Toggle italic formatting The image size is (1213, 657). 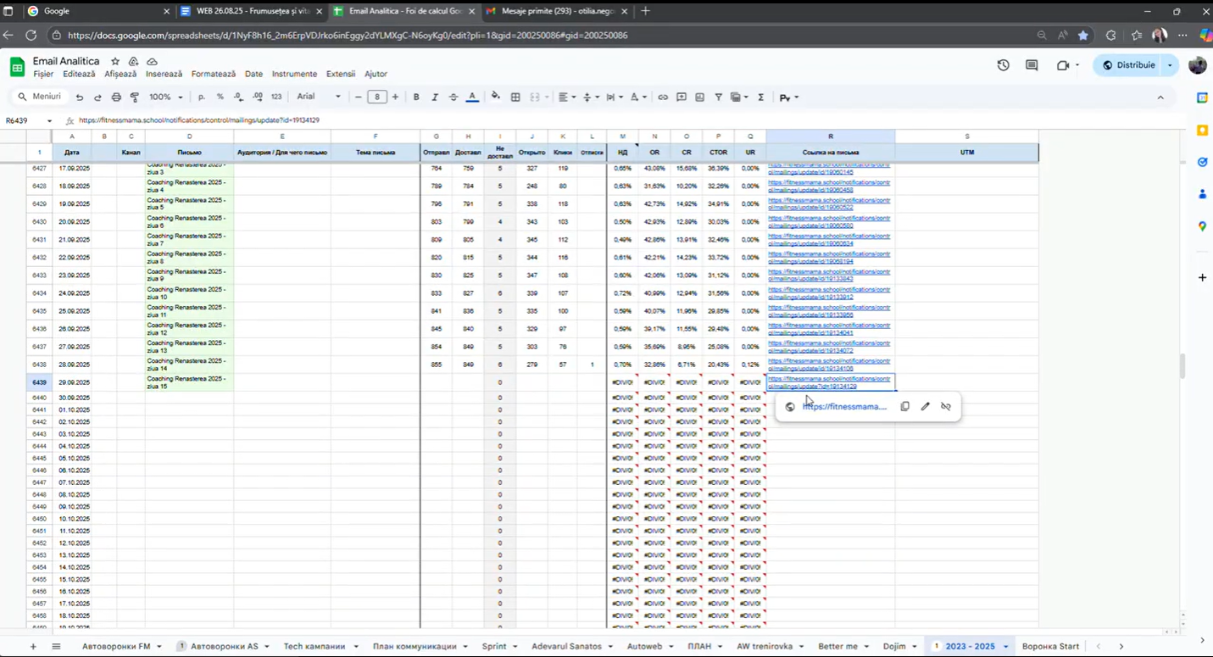point(435,97)
